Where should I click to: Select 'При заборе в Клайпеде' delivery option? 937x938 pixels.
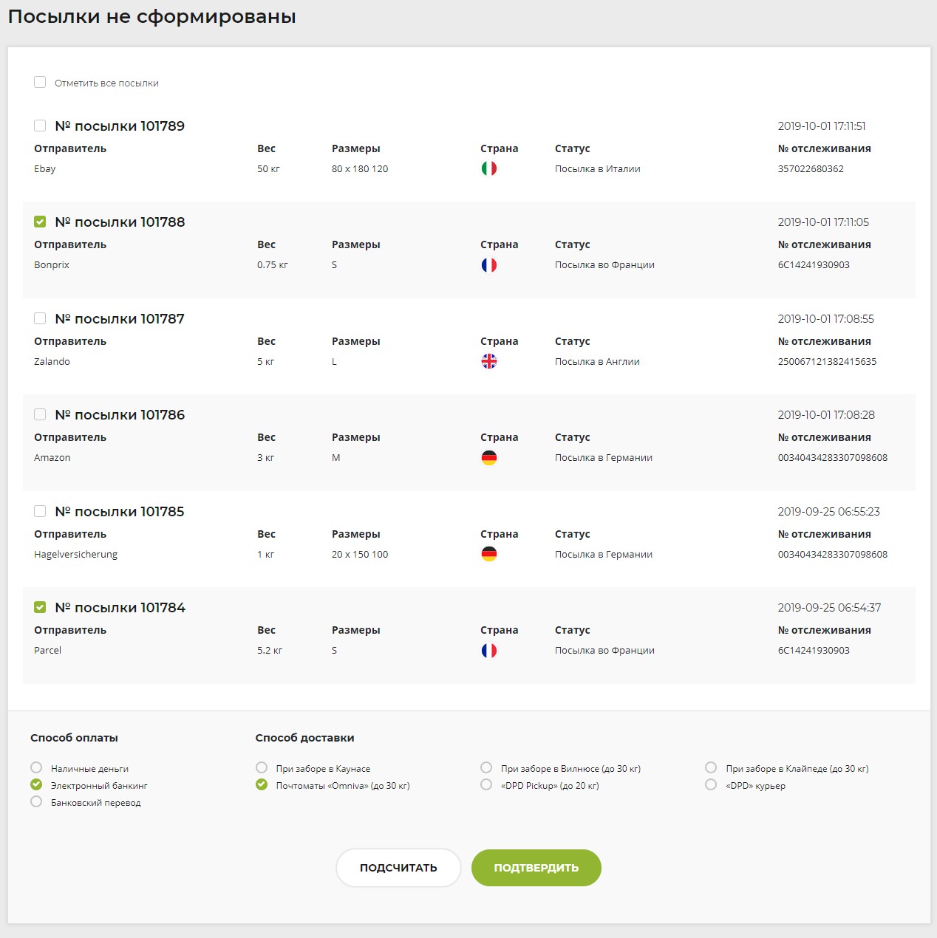(711, 768)
